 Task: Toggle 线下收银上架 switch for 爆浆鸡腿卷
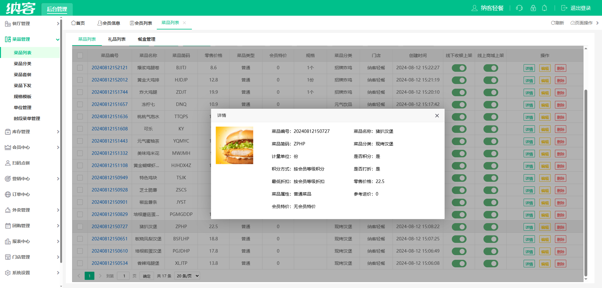(x=459, y=68)
